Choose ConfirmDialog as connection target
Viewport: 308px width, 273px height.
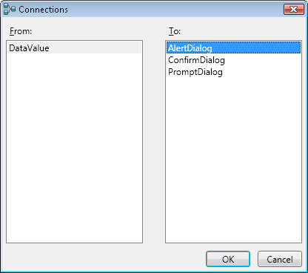[x=233, y=60]
